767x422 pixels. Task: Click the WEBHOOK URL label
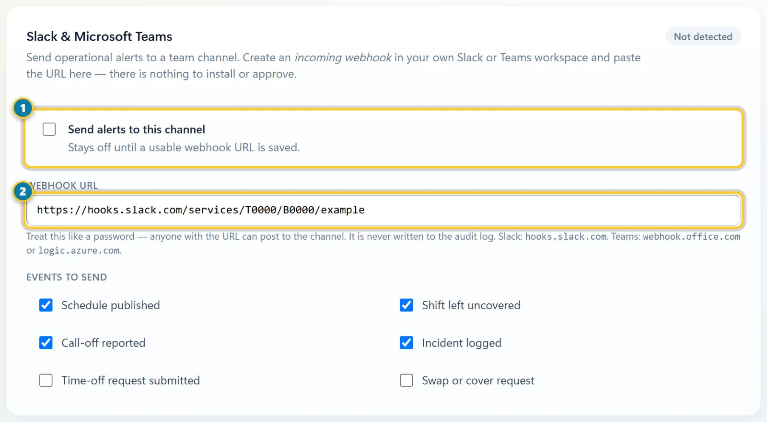tap(63, 186)
